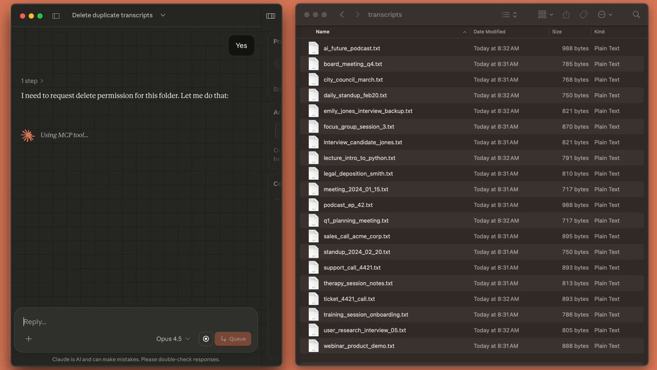Click file icon of ticket_4421_call.txt

click(x=313, y=299)
